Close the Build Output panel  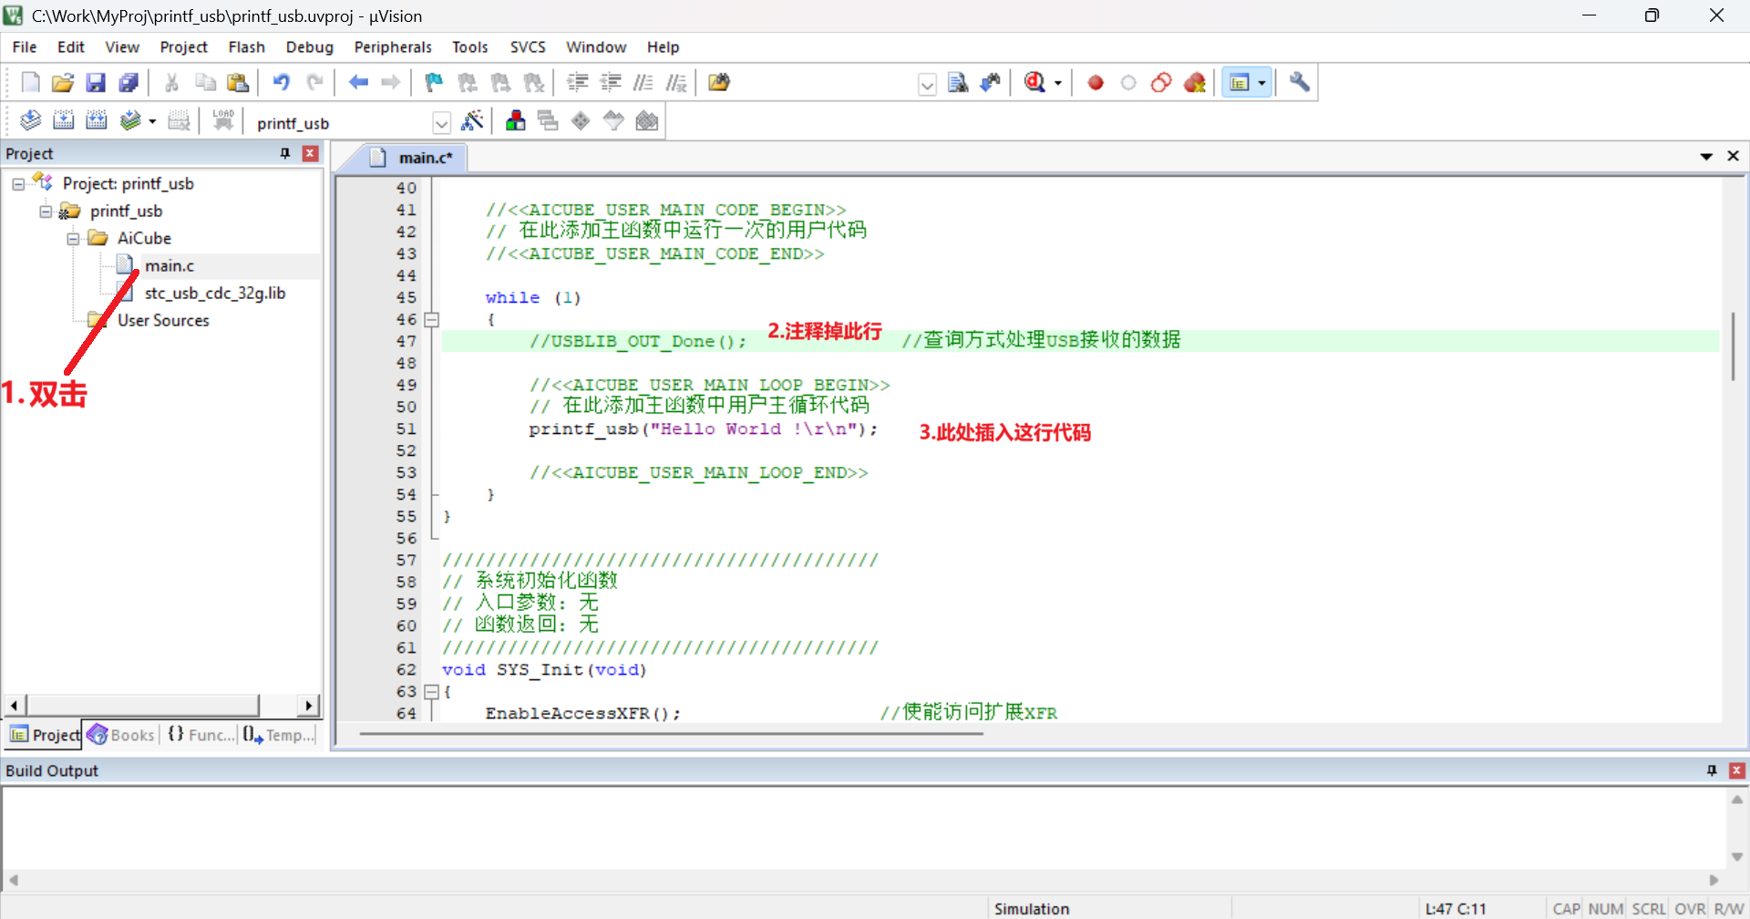[1737, 771]
